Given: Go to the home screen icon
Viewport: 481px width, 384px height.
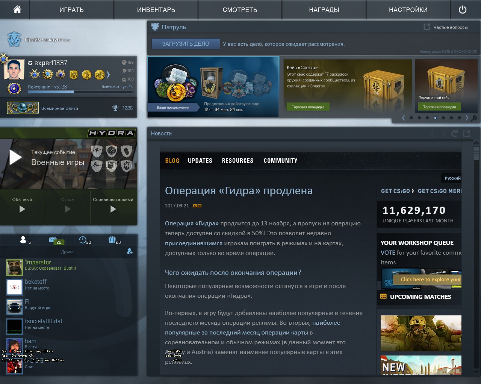Looking at the screenshot, I should (x=17, y=9).
